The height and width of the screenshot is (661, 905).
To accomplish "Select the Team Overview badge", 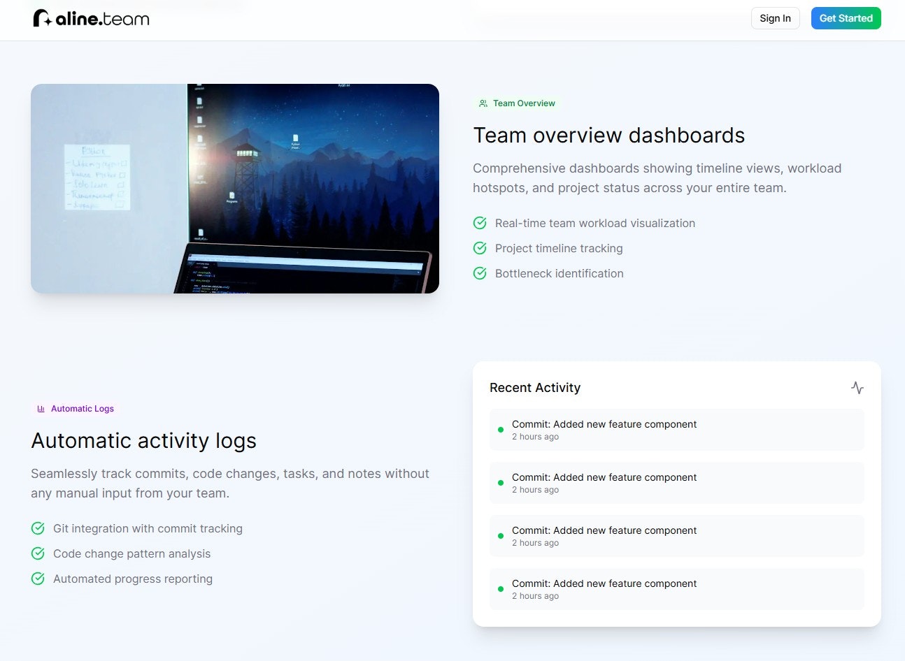I will 518,103.
